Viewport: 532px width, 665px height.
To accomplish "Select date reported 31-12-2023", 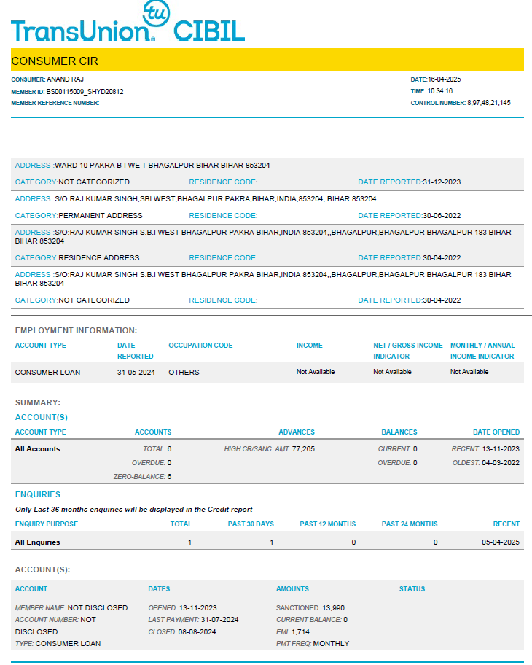I will 442,182.
